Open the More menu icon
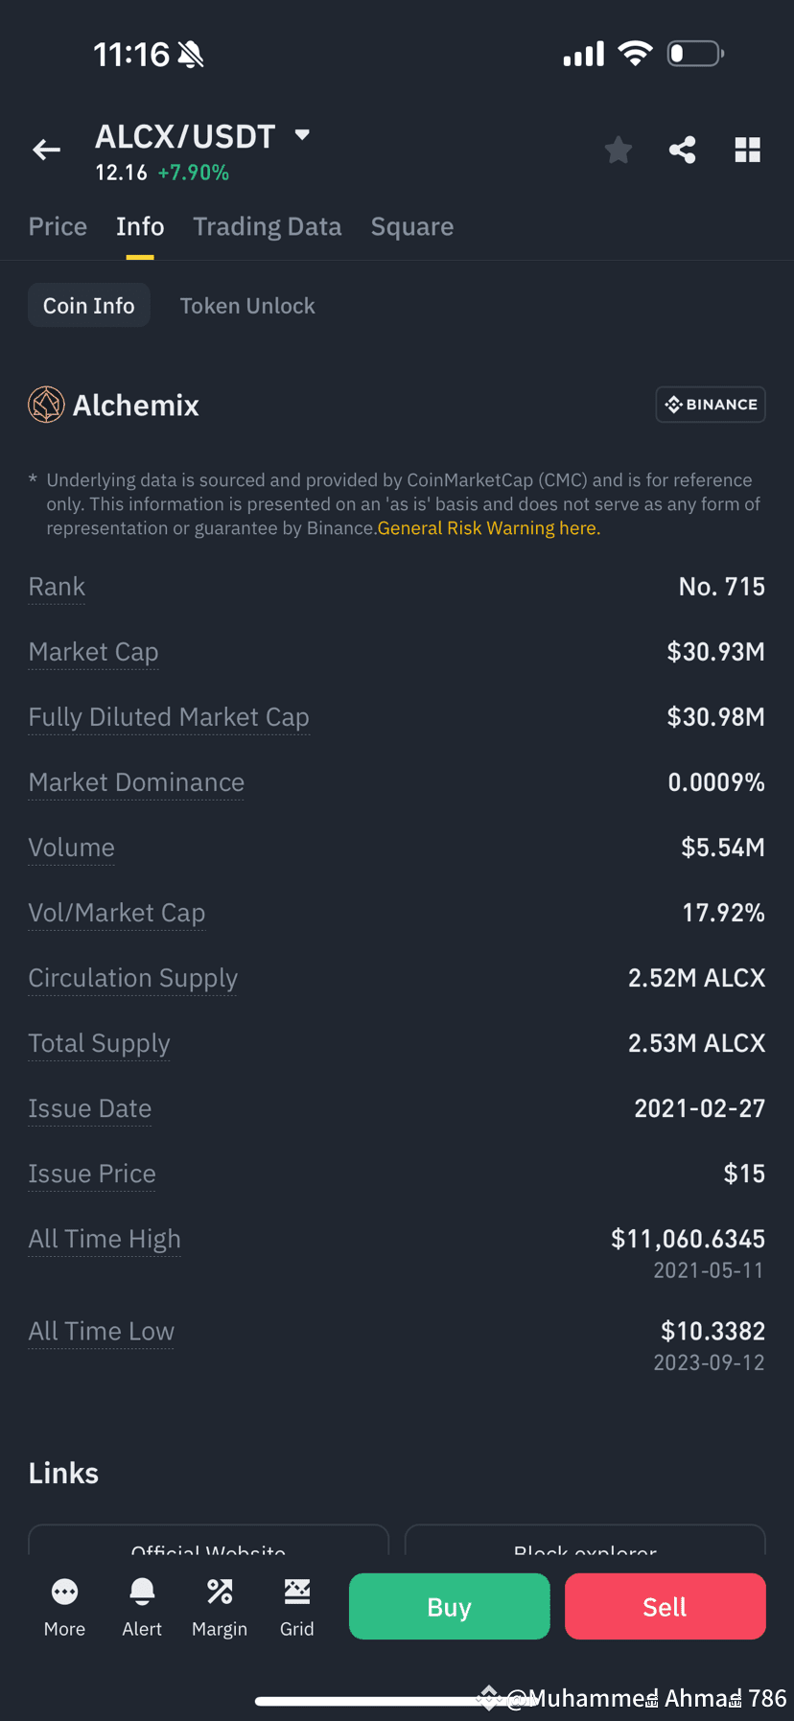 tap(64, 1607)
